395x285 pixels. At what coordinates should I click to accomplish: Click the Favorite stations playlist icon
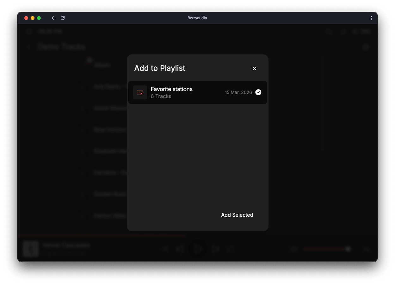point(140,92)
